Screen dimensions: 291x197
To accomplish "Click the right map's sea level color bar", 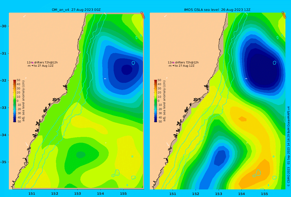I will click(x=156, y=101).
